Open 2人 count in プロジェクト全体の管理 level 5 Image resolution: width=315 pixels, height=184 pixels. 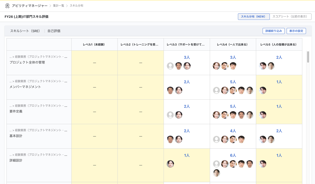click(x=279, y=57)
